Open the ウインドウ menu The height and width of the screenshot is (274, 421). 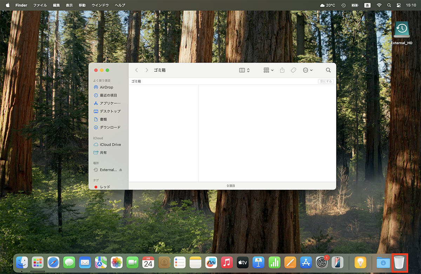[100, 5]
